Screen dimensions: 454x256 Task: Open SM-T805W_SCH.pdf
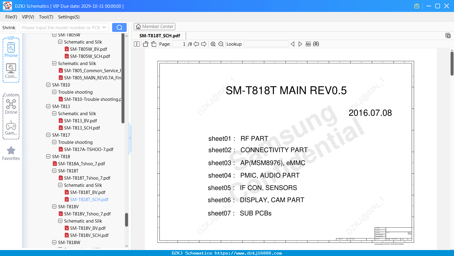tap(90, 56)
